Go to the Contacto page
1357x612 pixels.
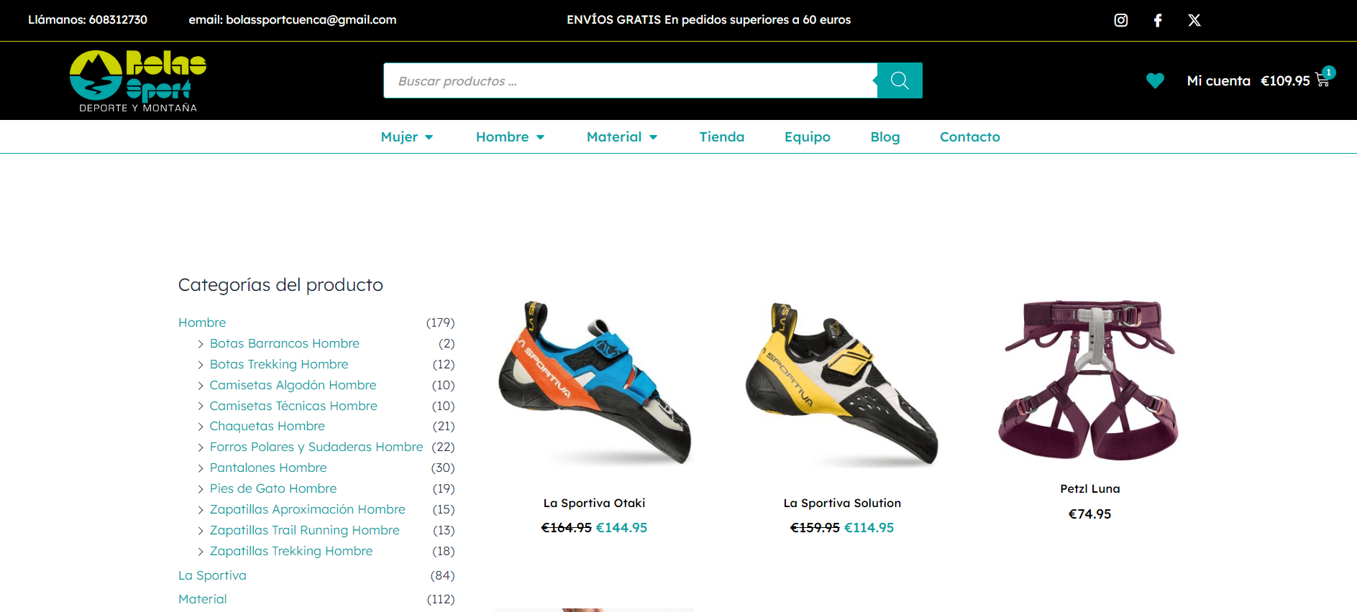tap(969, 136)
